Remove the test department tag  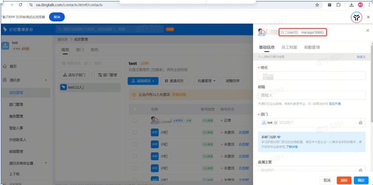pos(276,122)
